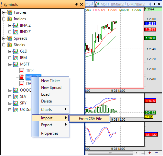Expand the Spreads folder node
The image size is (163, 156).
coord(4,38)
